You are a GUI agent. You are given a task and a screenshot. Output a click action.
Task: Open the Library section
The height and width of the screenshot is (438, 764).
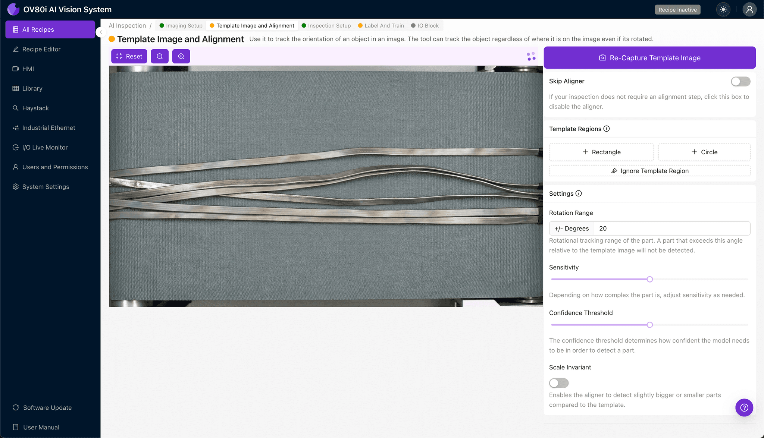click(x=50, y=88)
